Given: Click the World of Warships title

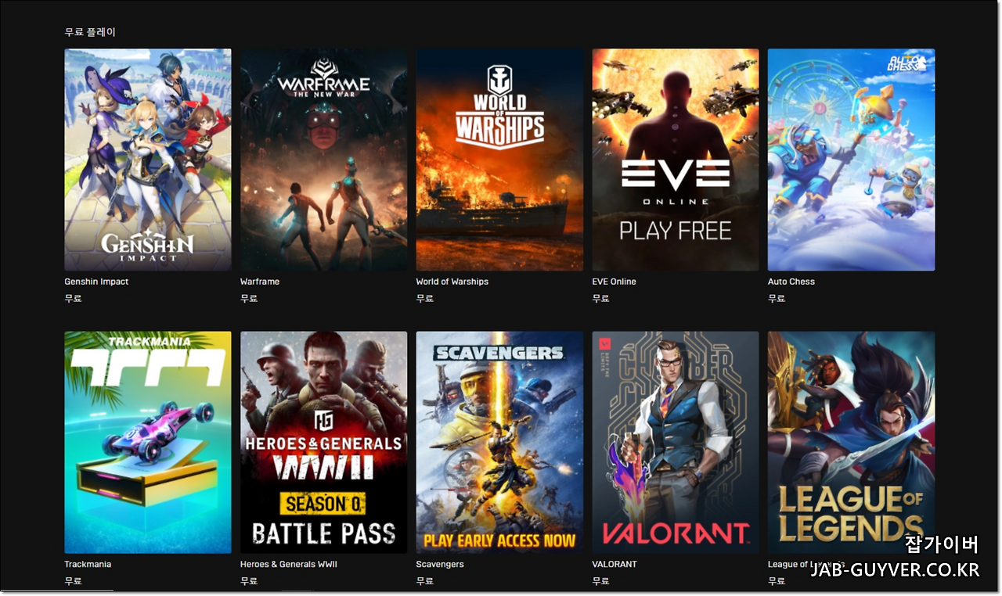Looking at the screenshot, I should click(x=452, y=282).
